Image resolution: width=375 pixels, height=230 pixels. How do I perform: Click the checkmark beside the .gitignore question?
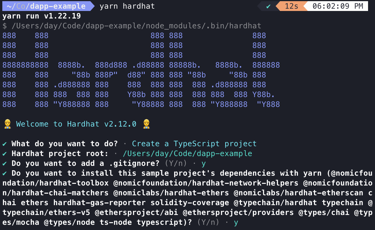pos(5,163)
